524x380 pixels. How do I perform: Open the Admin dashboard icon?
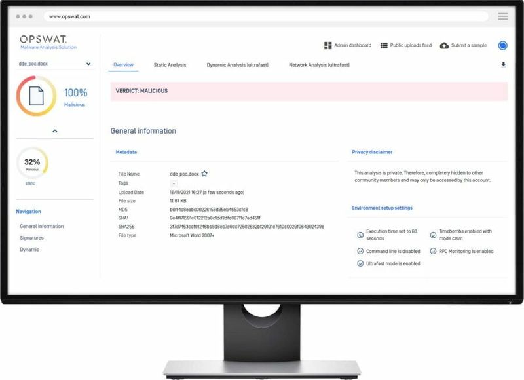pyautogui.click(x=328, y=45)
